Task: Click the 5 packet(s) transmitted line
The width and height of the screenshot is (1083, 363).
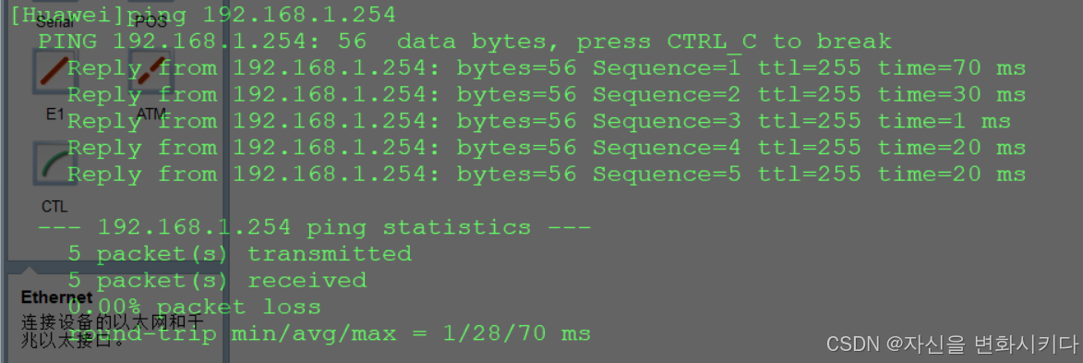Action: (240, 254)
